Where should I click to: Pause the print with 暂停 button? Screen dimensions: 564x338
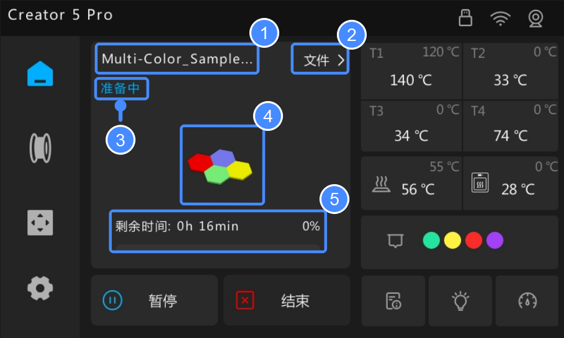(x=154, y=300)
